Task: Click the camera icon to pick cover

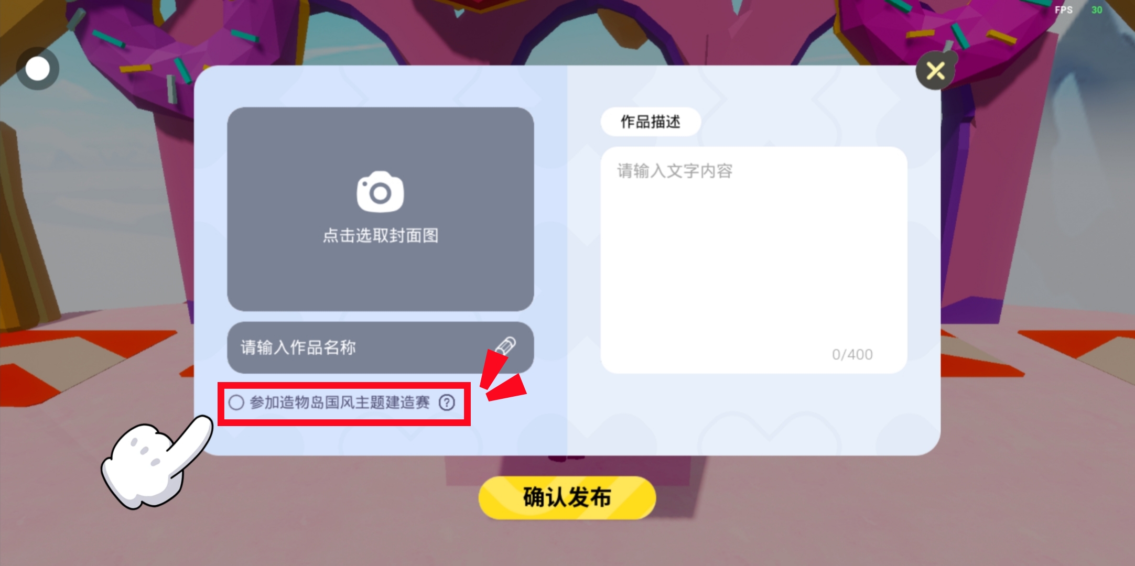Action: click(x=380, y=192)
